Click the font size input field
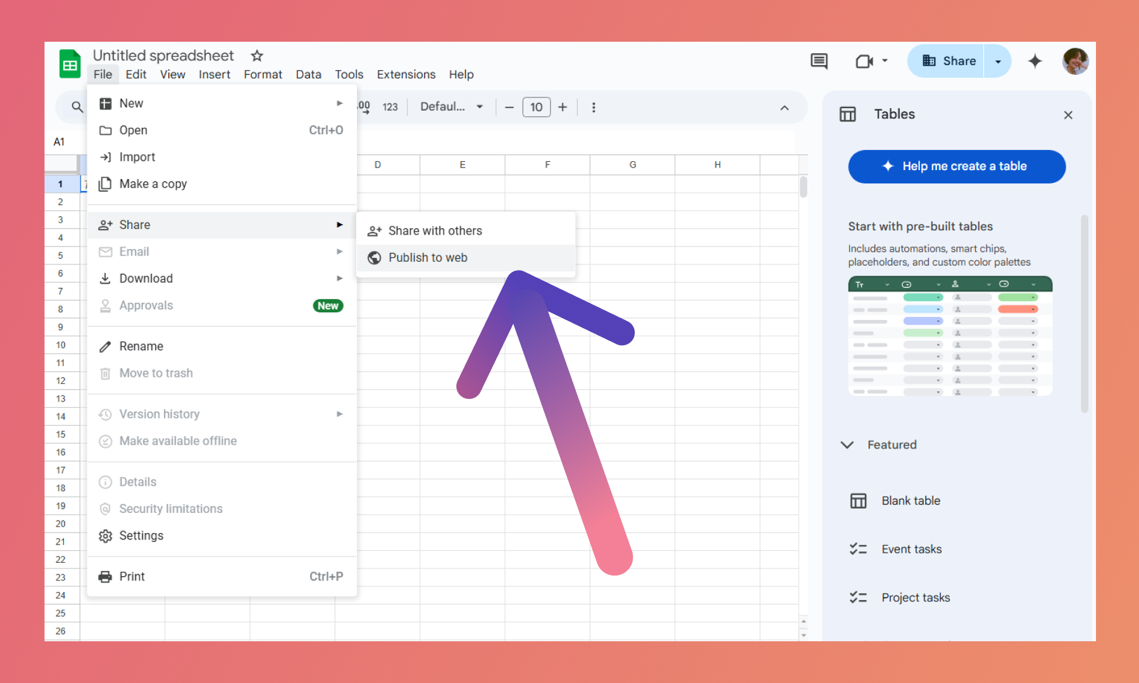 tap(536, 108)
